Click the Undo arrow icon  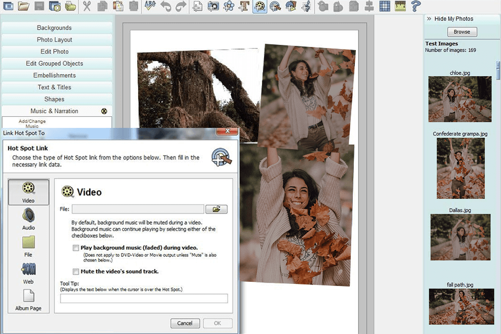tap(165, 6)
